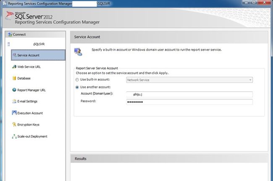273x181 pixels.
Task: Select the server instance icon beside SQLSVR
Action: click(8, 44)
